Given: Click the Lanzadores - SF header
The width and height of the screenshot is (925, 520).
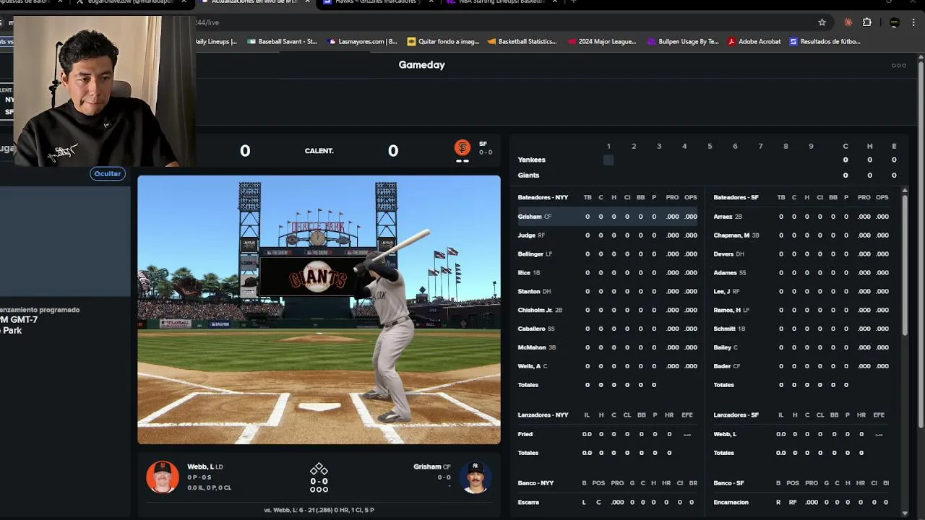Looking at the screenshot, I should [736, 415].
